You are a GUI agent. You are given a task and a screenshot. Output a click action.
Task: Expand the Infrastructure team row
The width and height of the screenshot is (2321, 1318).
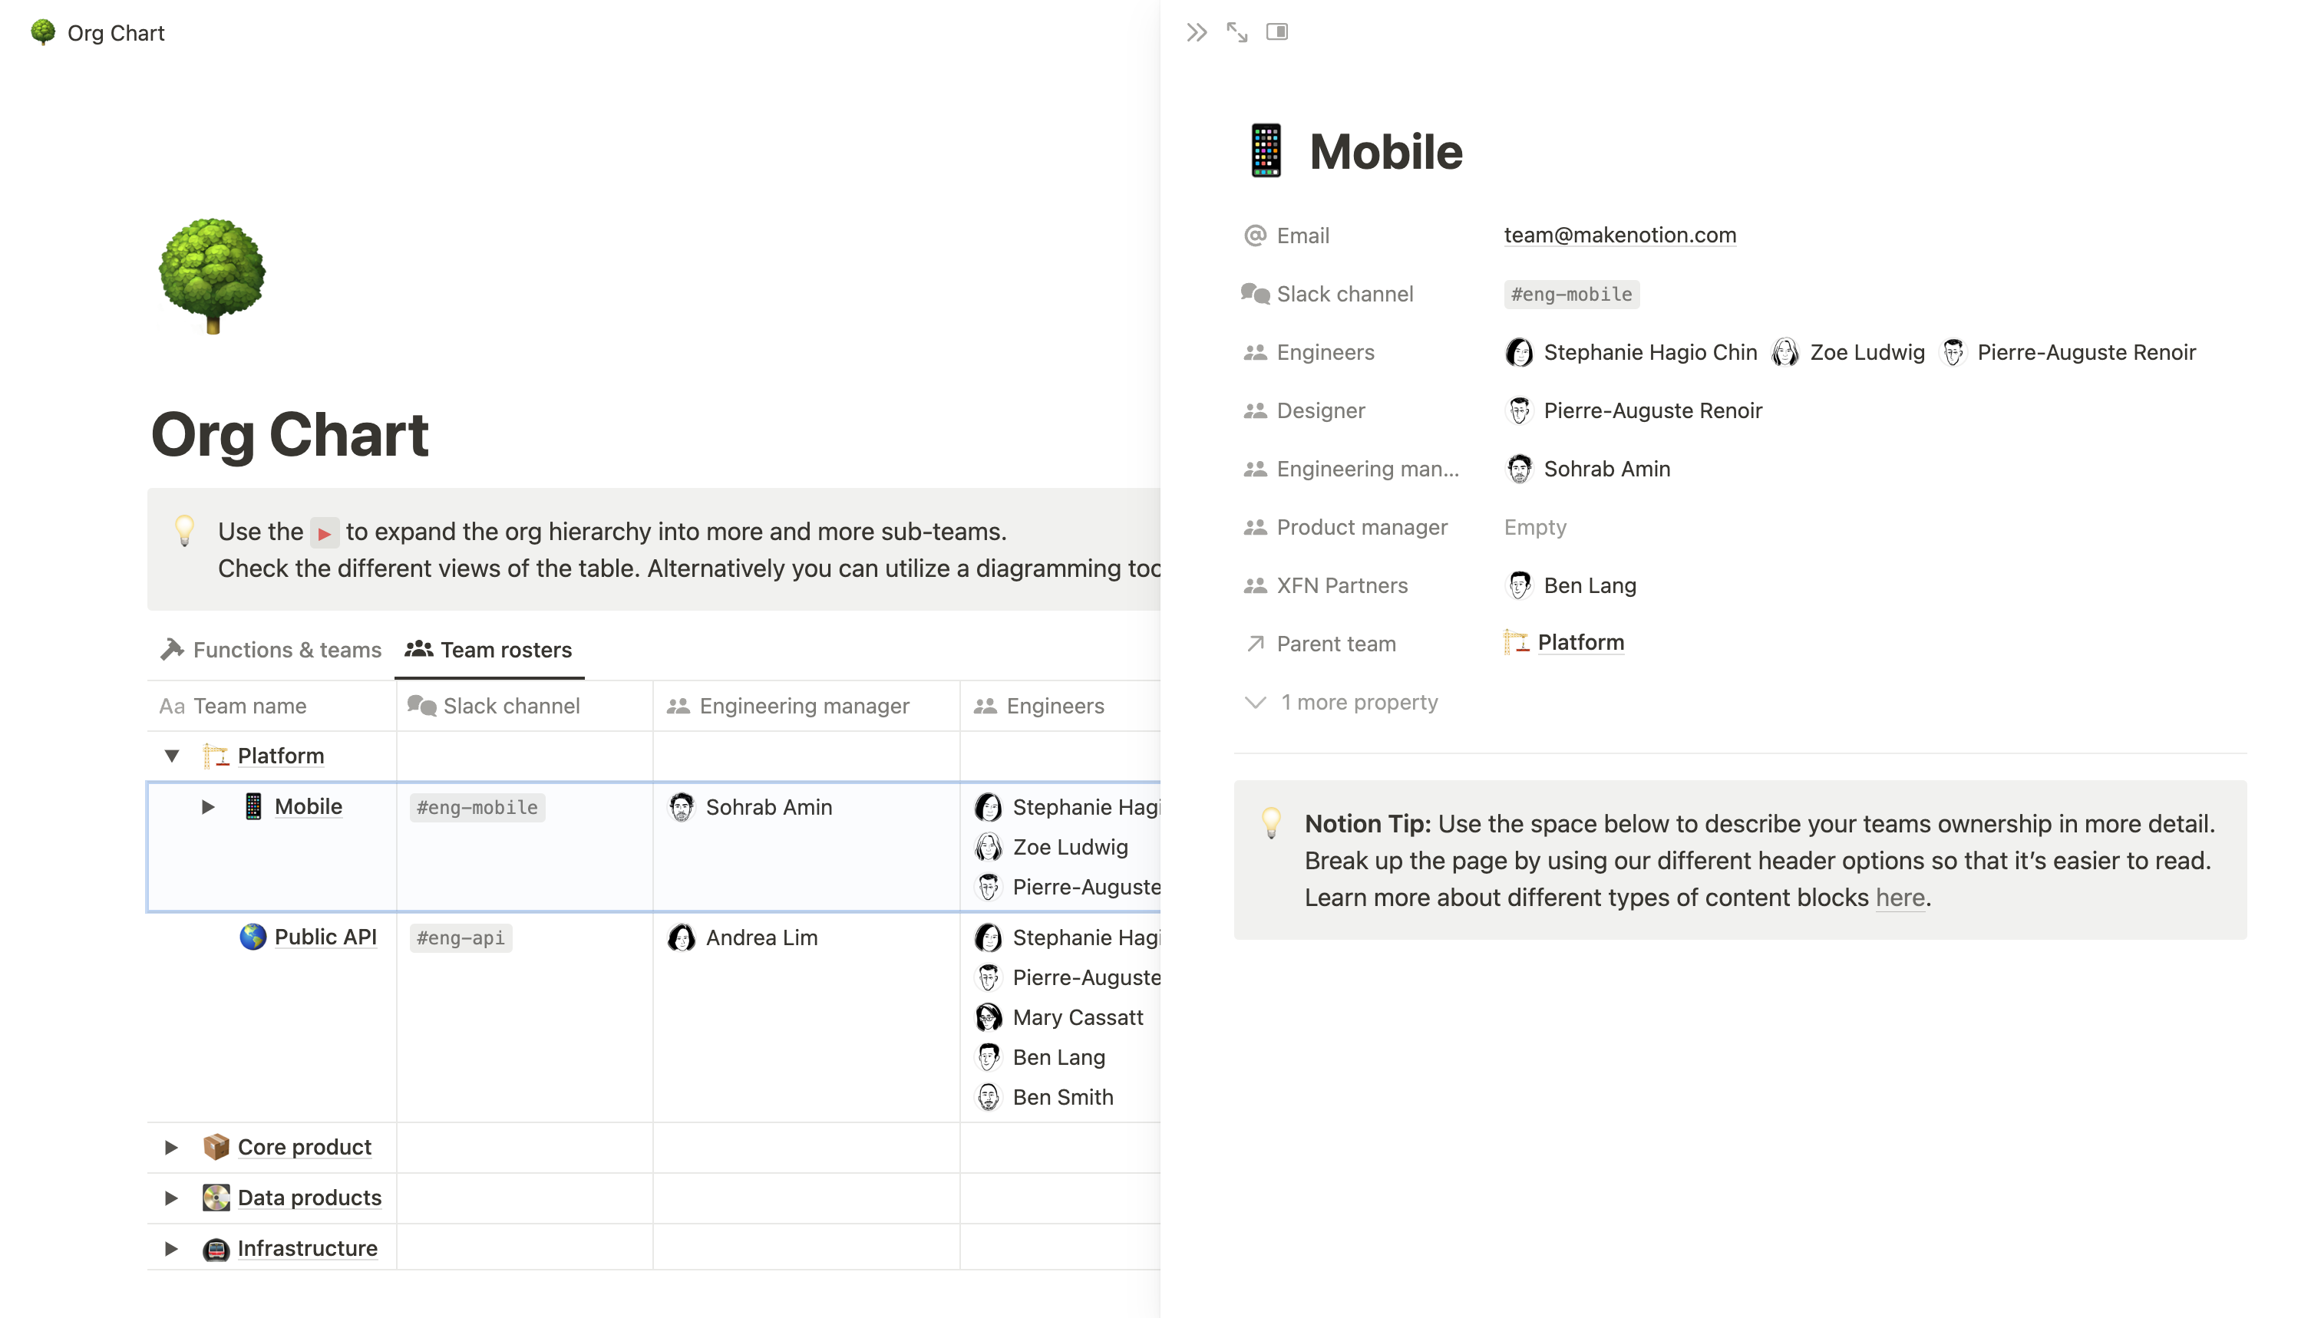point(172,1247)
